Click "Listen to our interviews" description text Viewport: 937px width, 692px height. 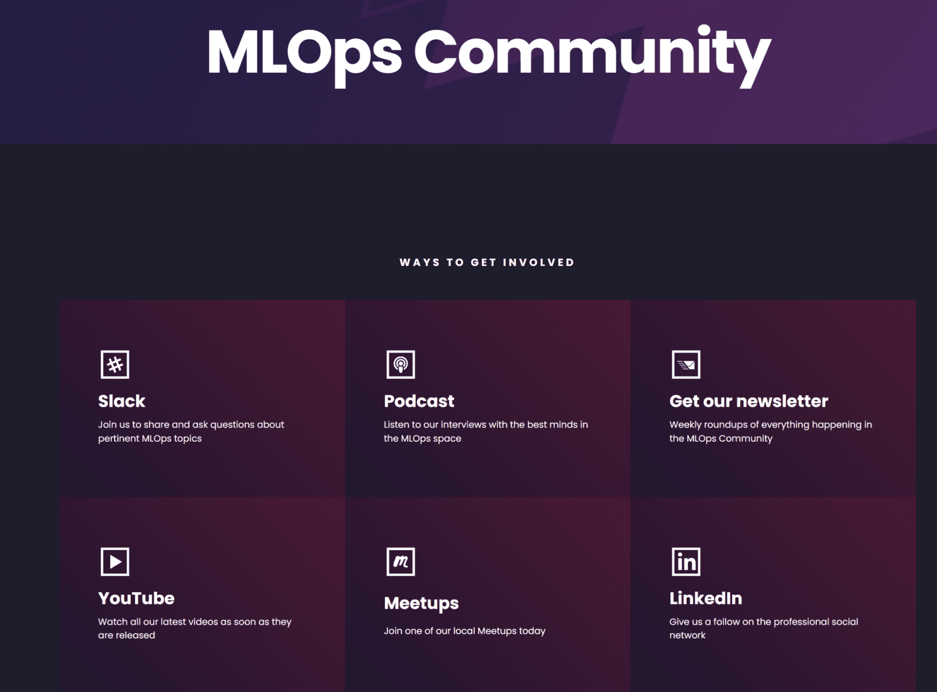click(x=486, y=431)
